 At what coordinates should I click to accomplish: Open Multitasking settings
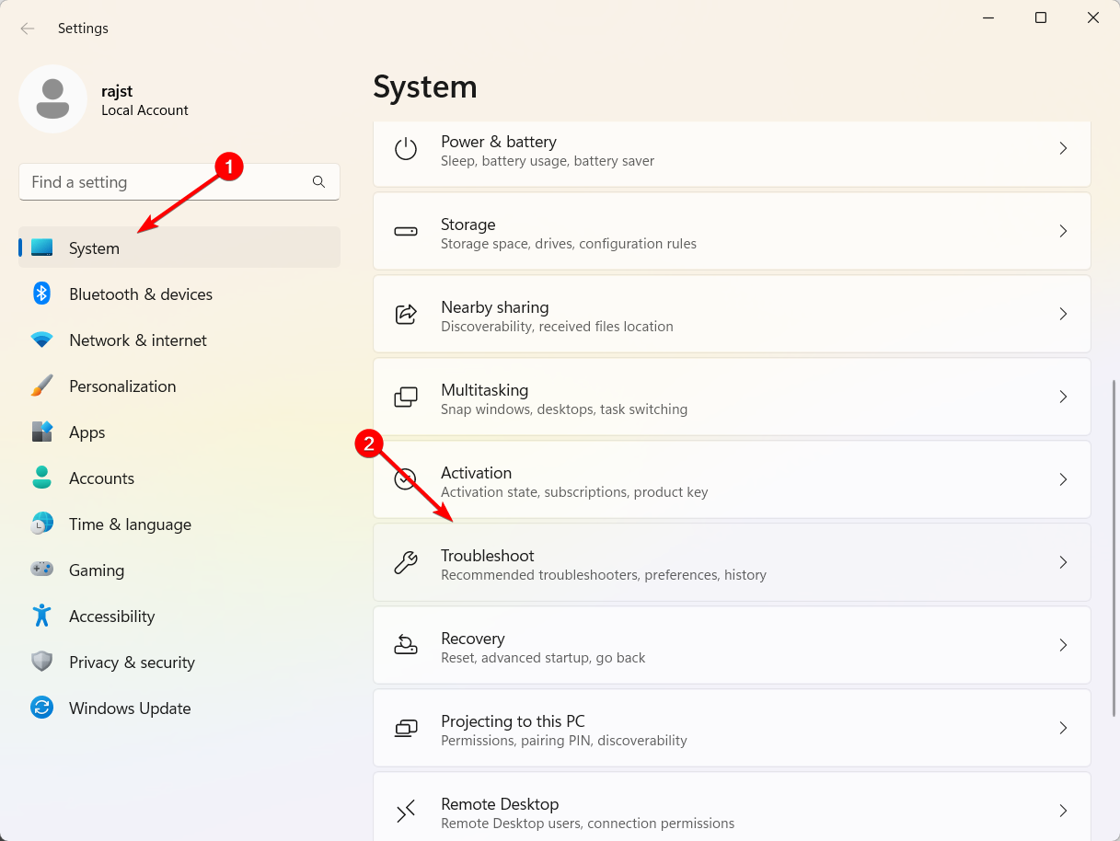click(732, 397)
